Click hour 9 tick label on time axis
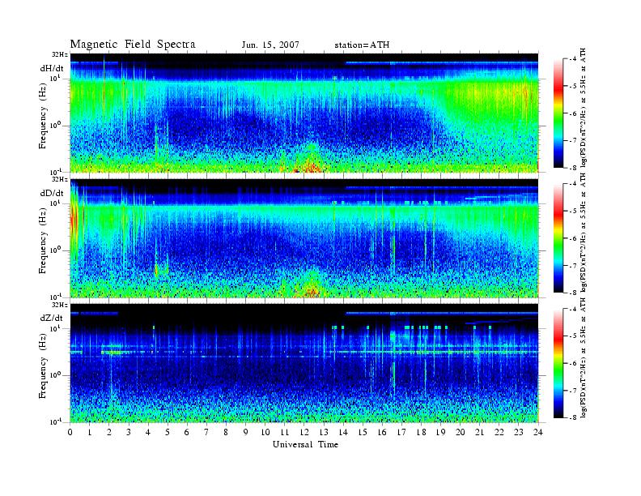Viewport: 641px width, 496px height. (246, 433)
